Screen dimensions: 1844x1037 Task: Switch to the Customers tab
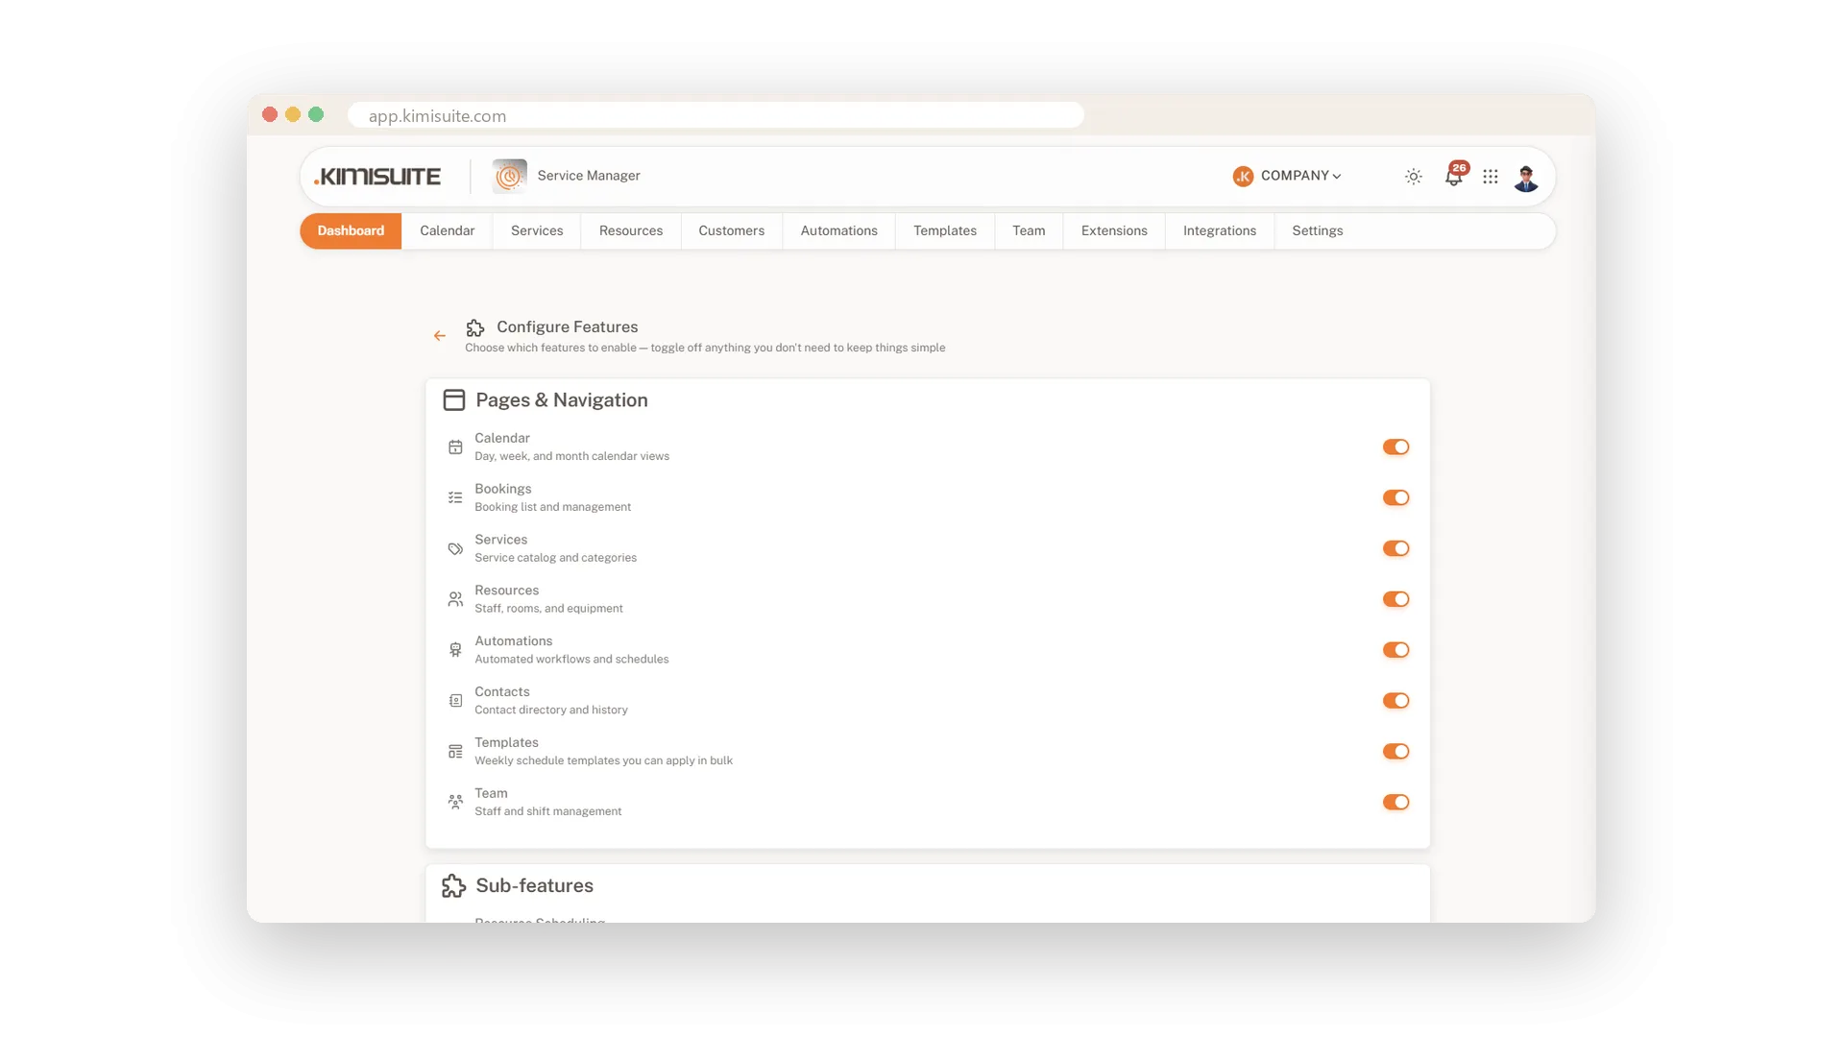pos(731,231)
